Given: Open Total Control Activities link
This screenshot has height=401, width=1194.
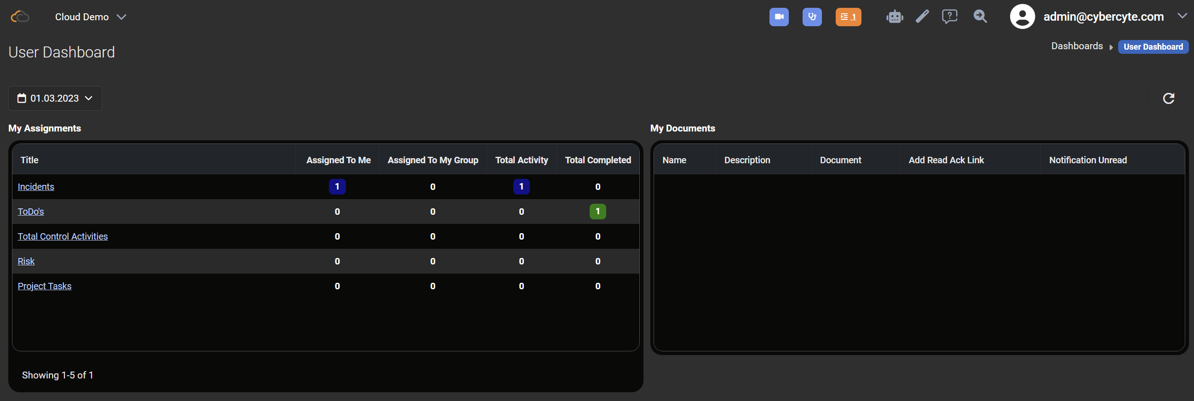Looking at the screenshot, I should (63, 236).
